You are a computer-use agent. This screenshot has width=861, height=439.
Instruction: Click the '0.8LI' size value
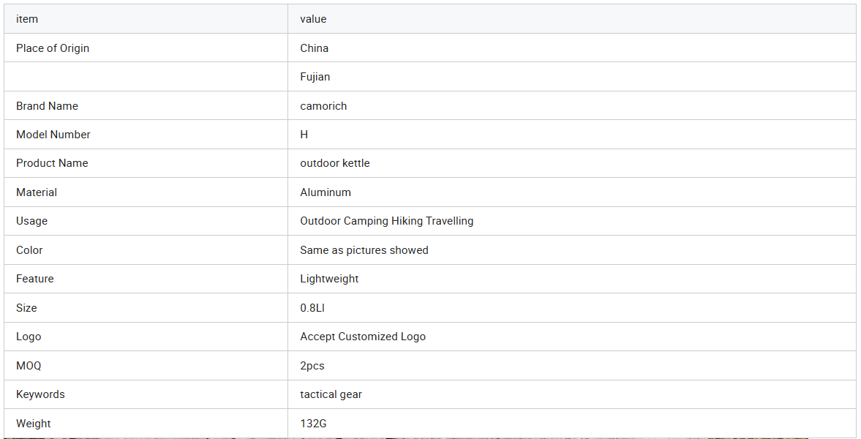pyautogui.click(x=312, y=308)
